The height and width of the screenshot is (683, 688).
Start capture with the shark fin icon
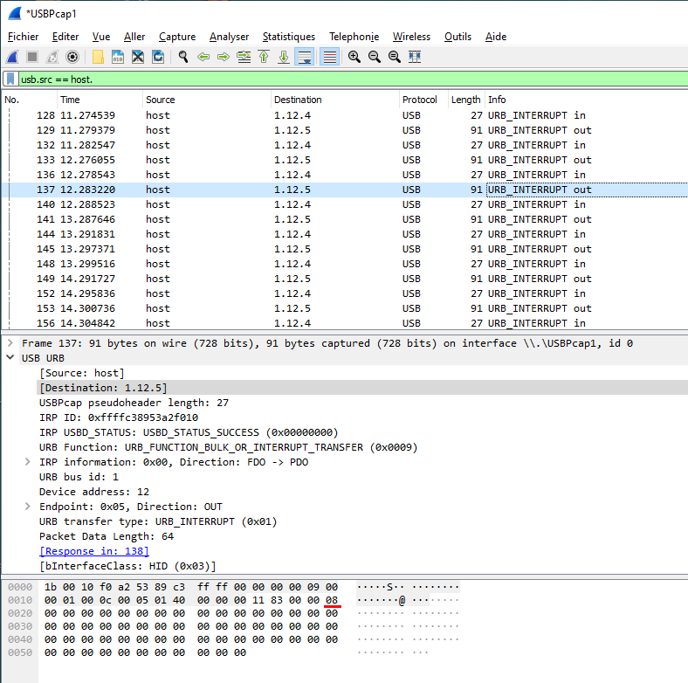pos(13,57)
